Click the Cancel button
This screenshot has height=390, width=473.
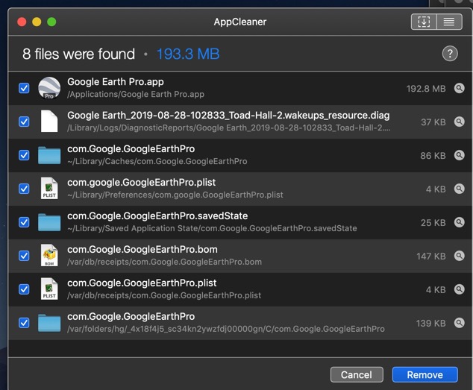click(357, 374)
